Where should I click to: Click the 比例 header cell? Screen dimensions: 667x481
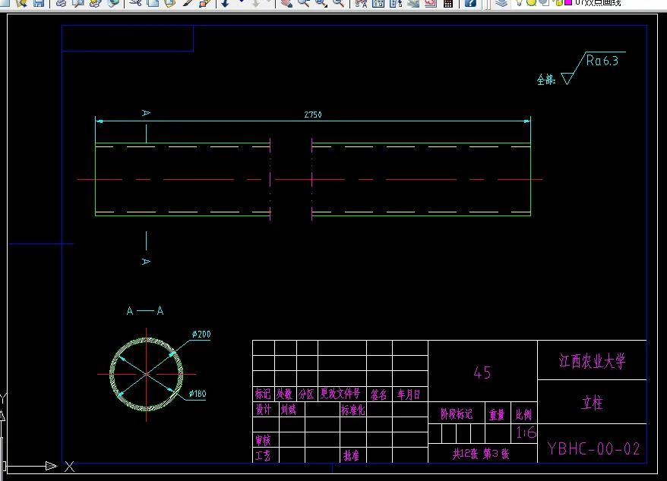[523, 414]
